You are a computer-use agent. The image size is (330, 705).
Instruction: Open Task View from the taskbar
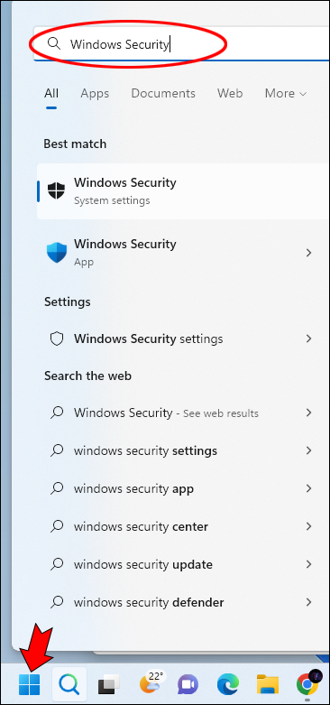pyautogui.click(x=109, y=684)
